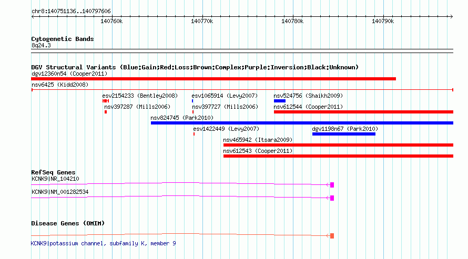Select the magenta NR_104210 intron line

point(179,183)
